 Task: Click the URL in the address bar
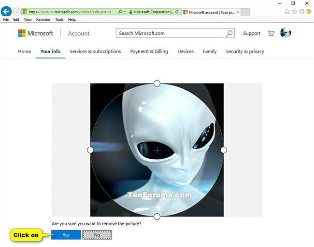70,12
